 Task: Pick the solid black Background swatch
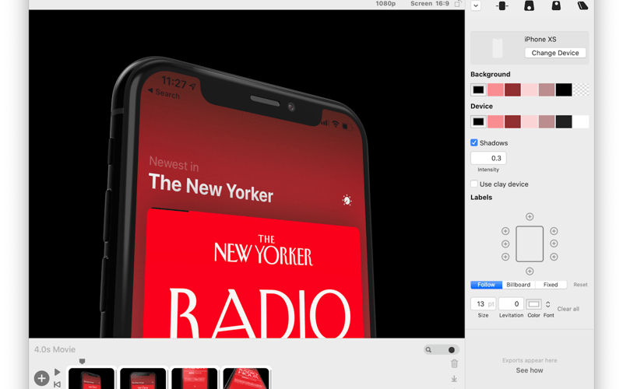(564, 89)
